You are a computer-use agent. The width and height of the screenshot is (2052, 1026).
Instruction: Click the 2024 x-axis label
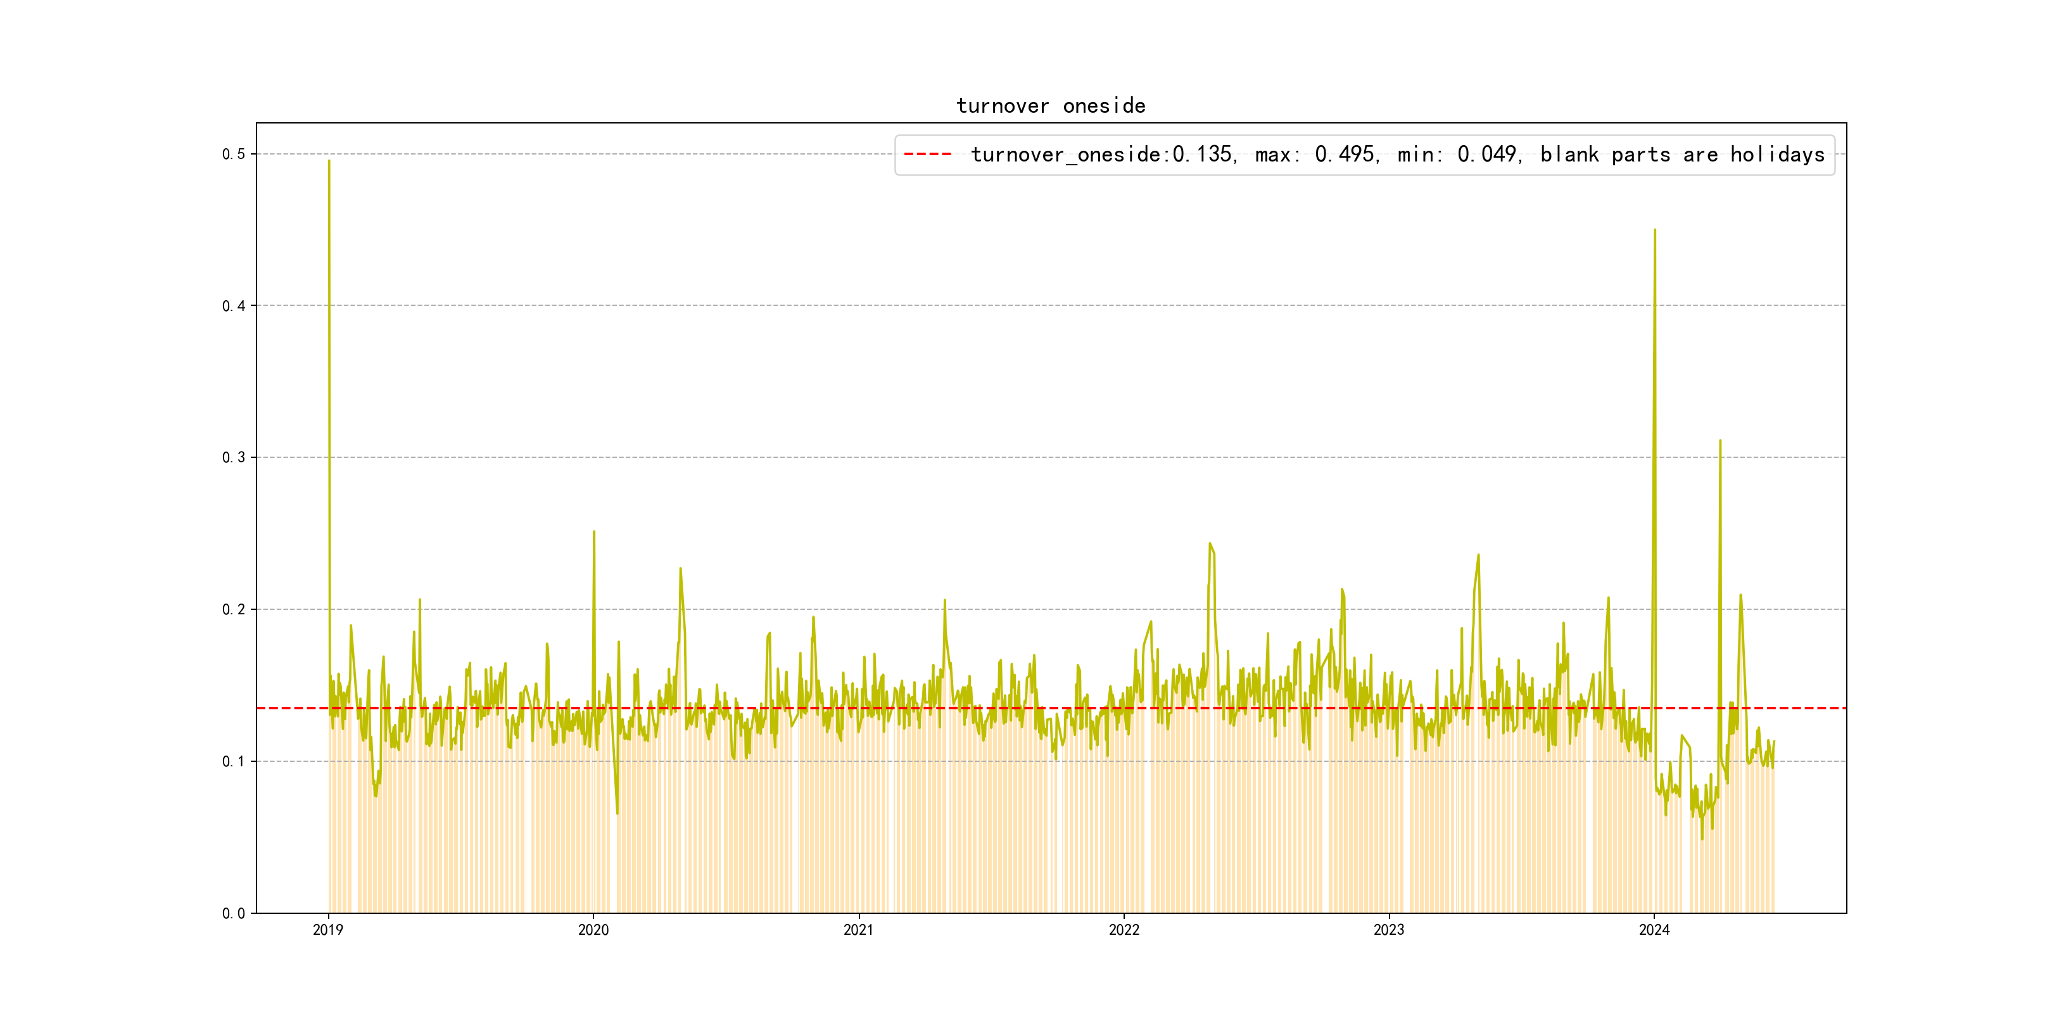pyautogui.click(x=1654, y=930)
